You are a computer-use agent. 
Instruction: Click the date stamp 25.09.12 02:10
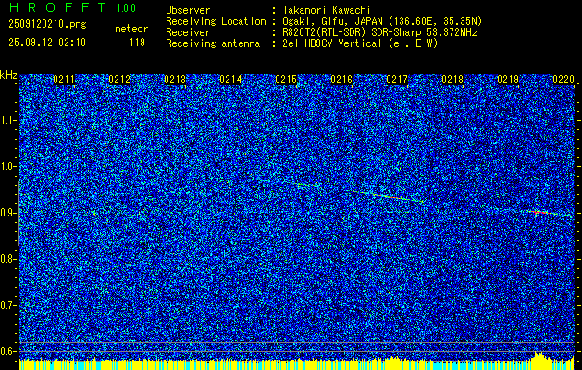[47, 43]
